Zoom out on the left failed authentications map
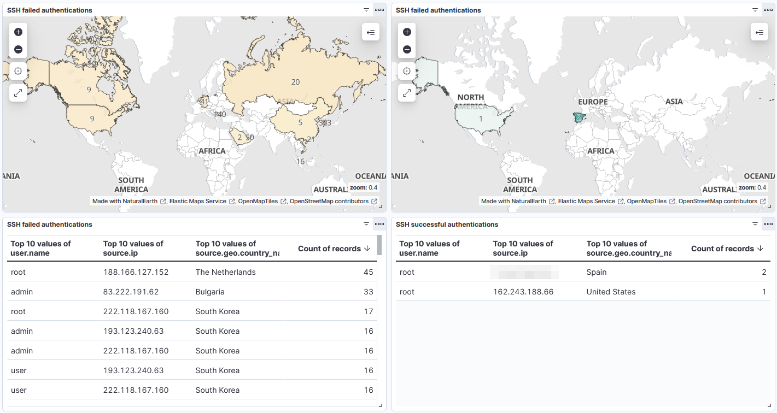The height and width of the screenshot is (413, 777). (x=18, y=50)
